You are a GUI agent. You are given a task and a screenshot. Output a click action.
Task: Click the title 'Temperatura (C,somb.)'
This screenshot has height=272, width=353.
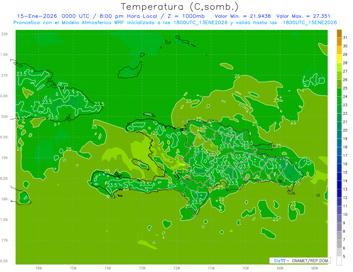pyautogui.click(x=180, y=7)
